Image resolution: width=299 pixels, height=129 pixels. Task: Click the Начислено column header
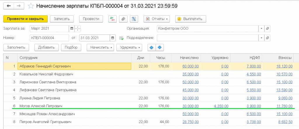point(186,58)
